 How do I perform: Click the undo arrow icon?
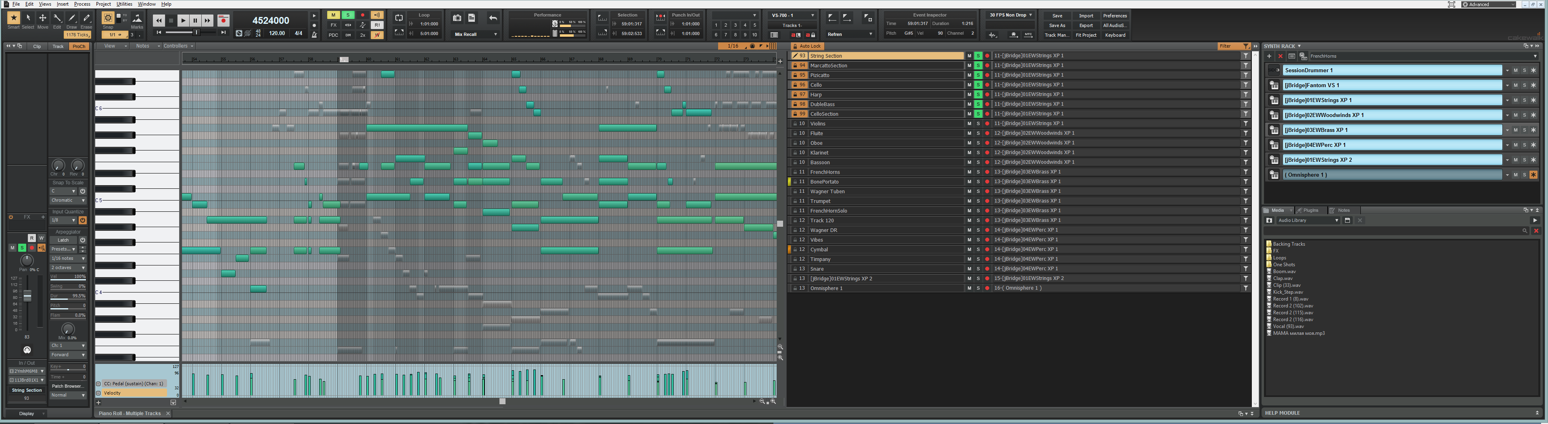(493, 18)
